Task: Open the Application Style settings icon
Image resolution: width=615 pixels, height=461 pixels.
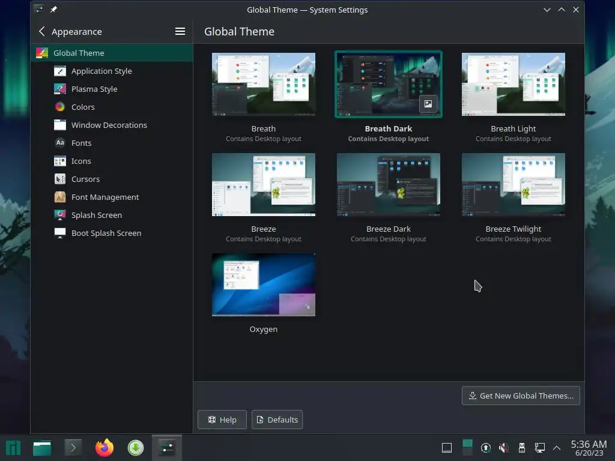Action: [x=59, y=71]
